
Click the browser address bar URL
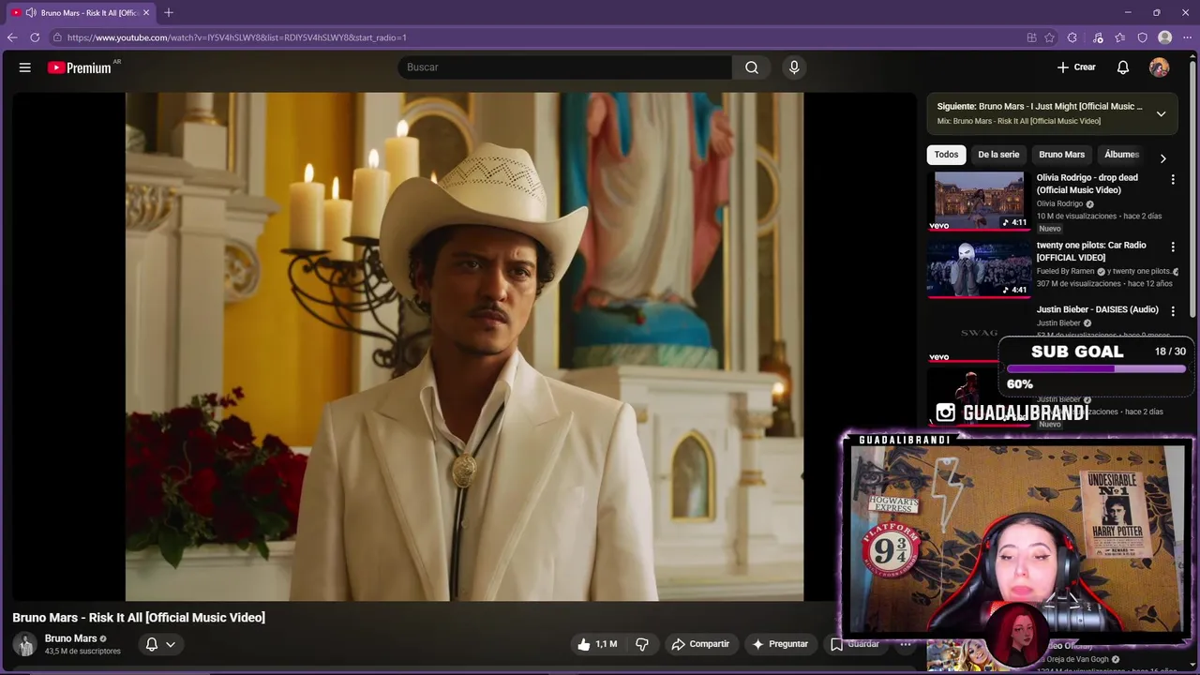click(x=236, y=37)
